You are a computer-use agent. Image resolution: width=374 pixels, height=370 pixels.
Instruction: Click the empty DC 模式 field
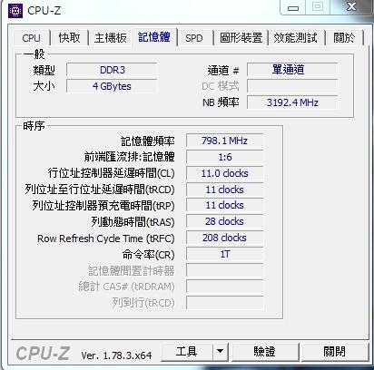click(x=292, y=86)
